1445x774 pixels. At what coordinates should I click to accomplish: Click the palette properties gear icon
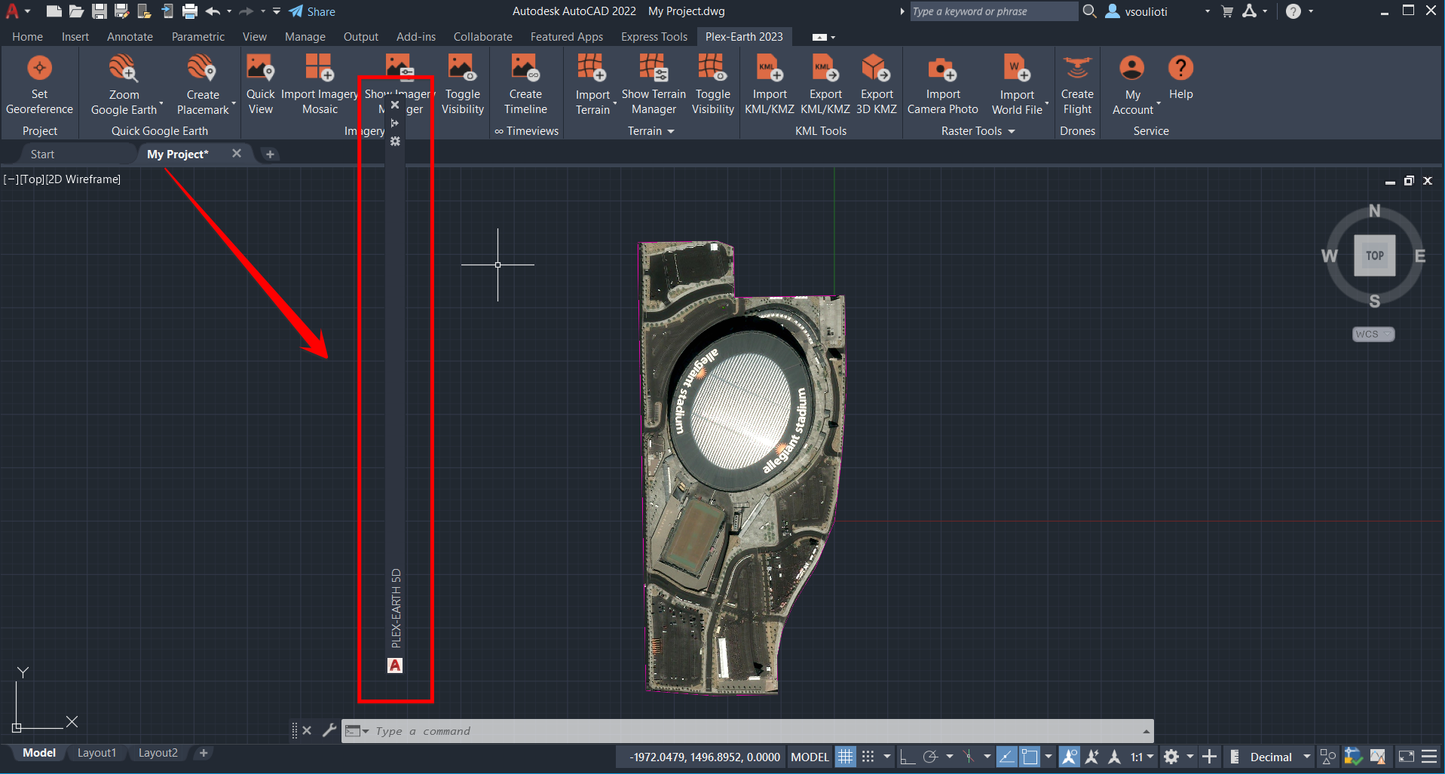pyautogui.click(x=395, y=142)
